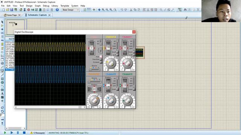241x135 pixels.
Task: Open the Base Design variant dropdown
Action: point(70,10)
